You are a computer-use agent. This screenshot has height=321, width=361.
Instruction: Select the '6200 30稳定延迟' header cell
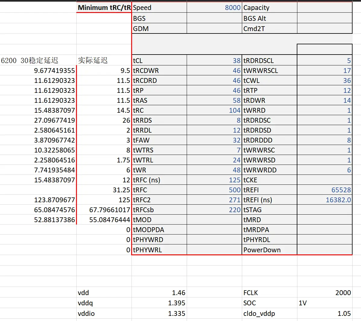[x=38, y=60]
